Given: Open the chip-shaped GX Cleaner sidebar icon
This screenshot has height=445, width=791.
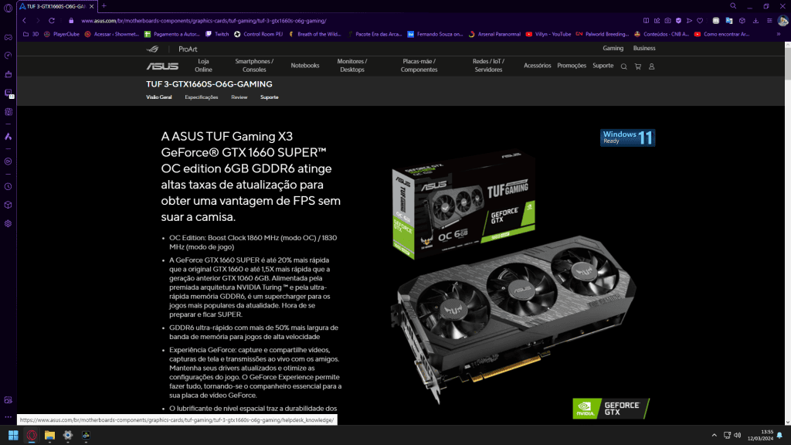Looking at the screenshot, I should pos(8,111).
